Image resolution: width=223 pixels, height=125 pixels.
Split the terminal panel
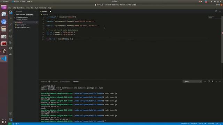pyautogui.click(x=209, y=81)
